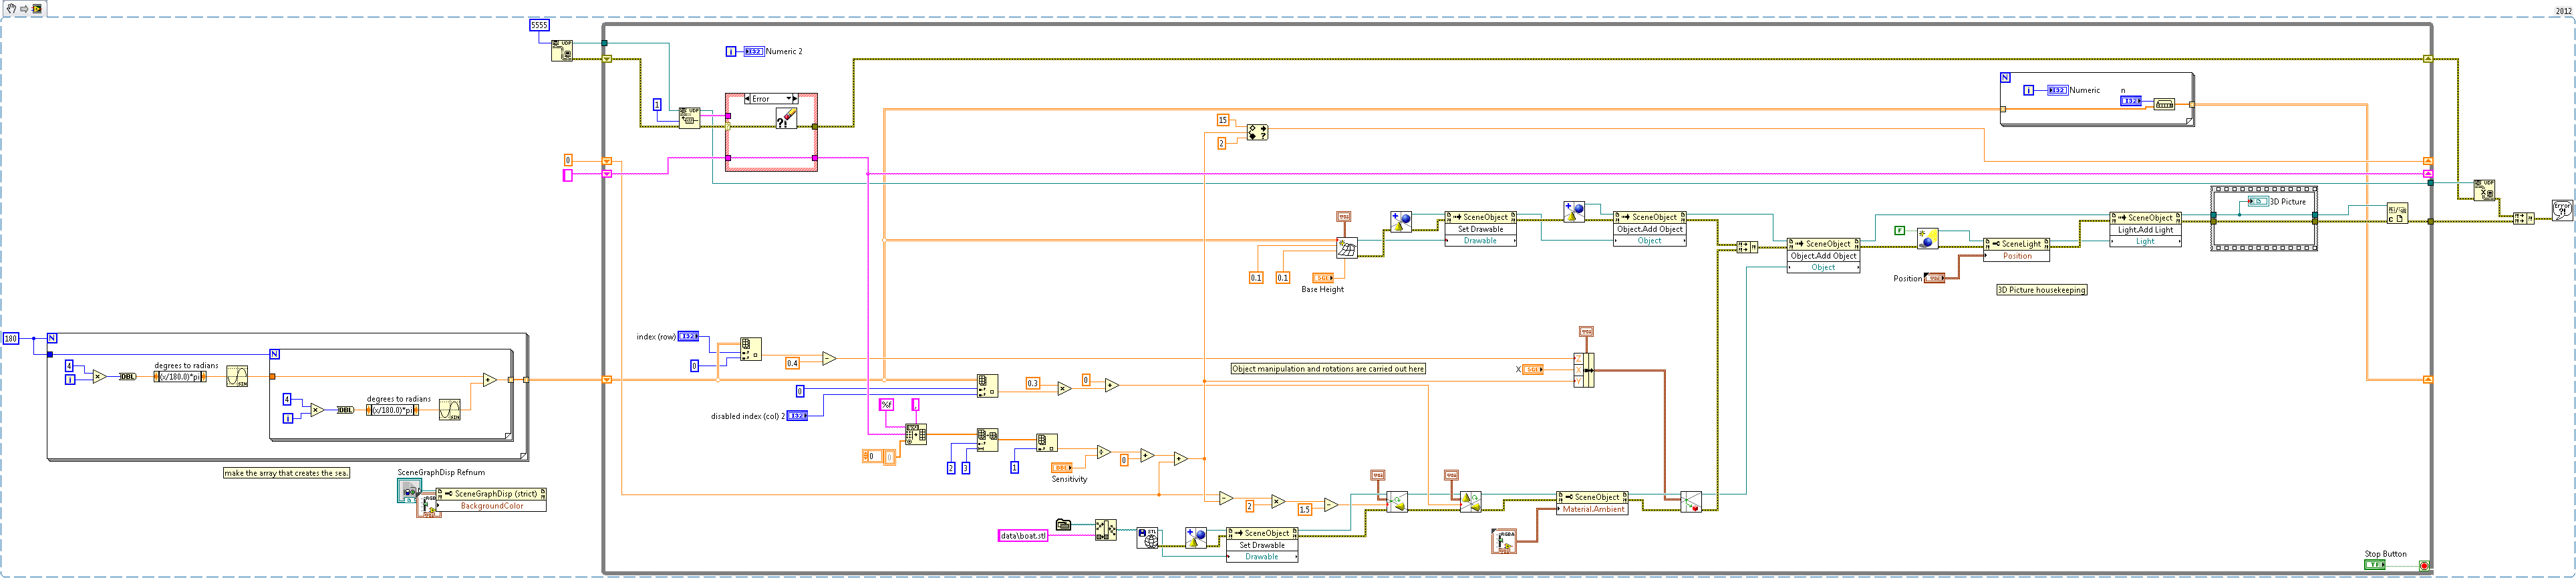
Task: Click the %f format string constant
Action: click(x=886, y=405)
